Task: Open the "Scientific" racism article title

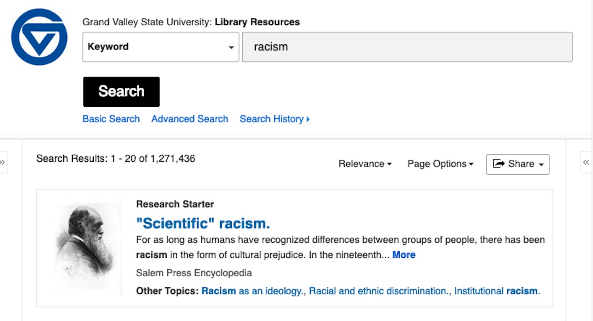Action: pos(203,224)
